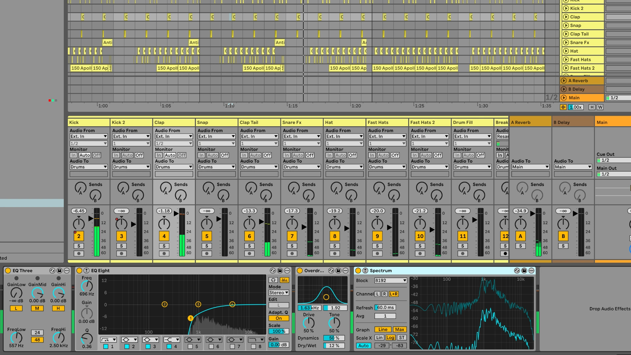
Task: Click the zoom-back arrangement icon beside 1.00x
Action: coord(563,107)
